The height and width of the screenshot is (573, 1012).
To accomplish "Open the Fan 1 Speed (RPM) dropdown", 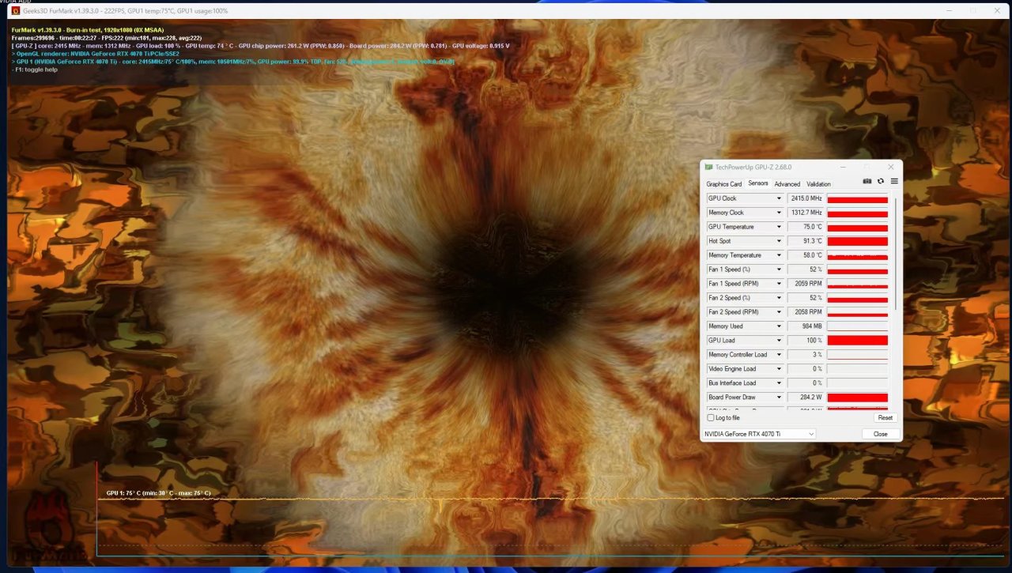I will (779, 284).
